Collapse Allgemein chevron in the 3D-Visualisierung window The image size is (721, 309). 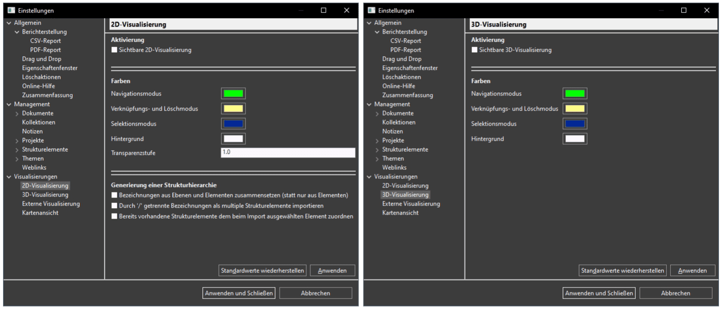coord(369,23)
